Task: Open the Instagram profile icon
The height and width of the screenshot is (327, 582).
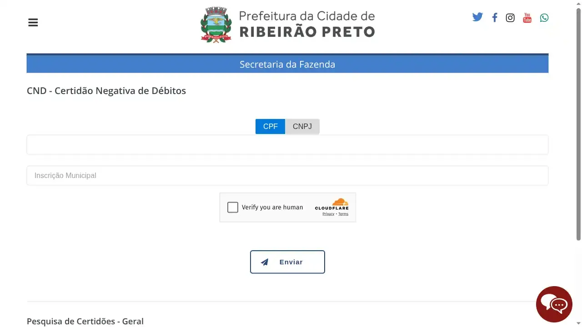Action: 510,18
